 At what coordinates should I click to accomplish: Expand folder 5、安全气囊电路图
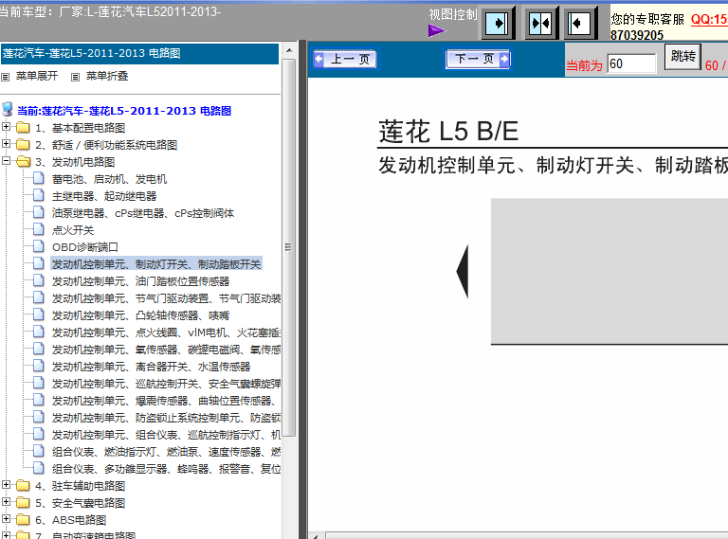pyautogui.click(x=6, y=501)
